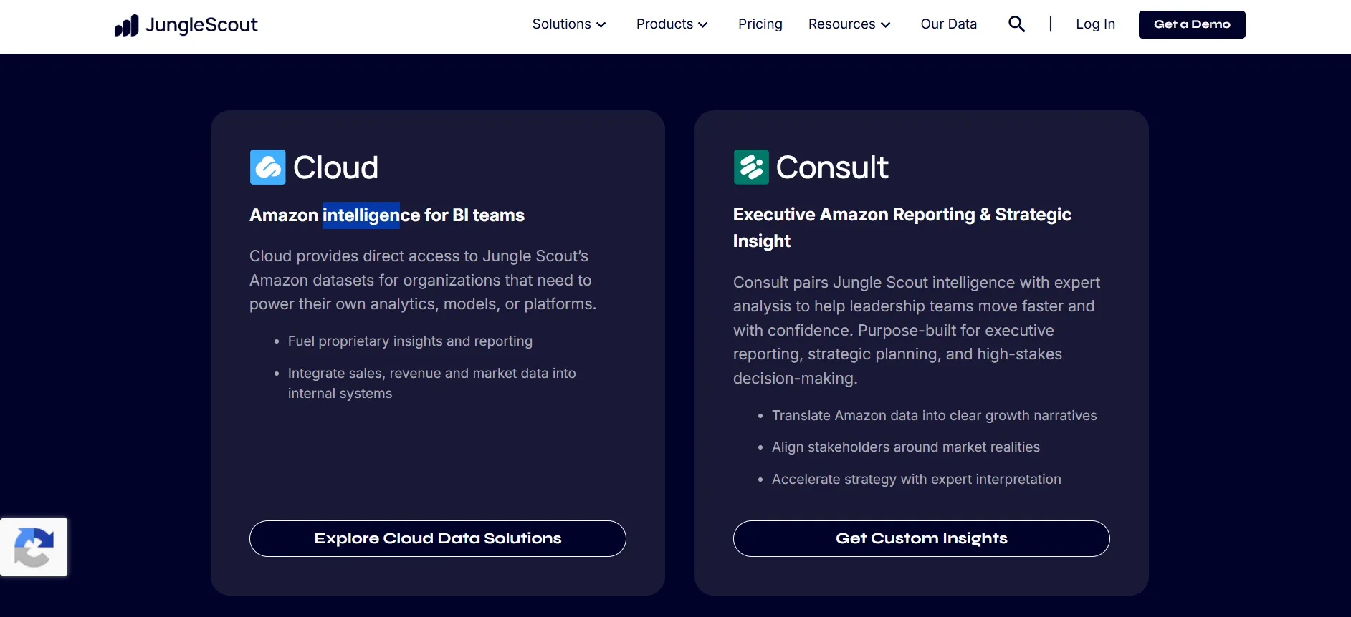Image resolution: width=1351 pixels, height=617 pixels.
Task: Click 'Translate Amazon data into clear growth narratives'
Action: 935,416
